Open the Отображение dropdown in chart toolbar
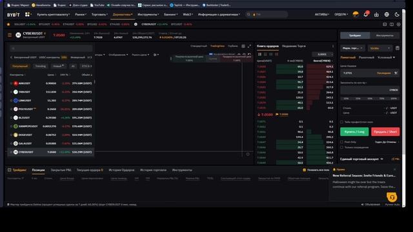The width and height of the screenshot is (413, 232). pos(118,55)
